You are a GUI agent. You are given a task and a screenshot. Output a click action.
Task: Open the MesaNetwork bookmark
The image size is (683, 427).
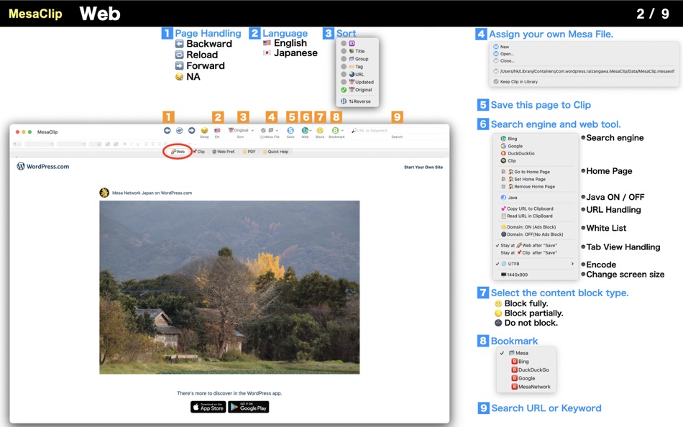531,387
